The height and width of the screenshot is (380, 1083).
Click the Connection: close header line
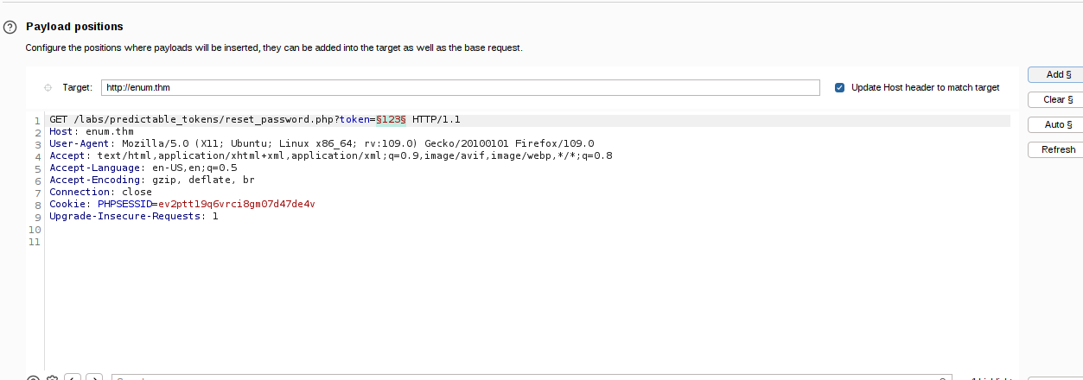coord(100,192)
